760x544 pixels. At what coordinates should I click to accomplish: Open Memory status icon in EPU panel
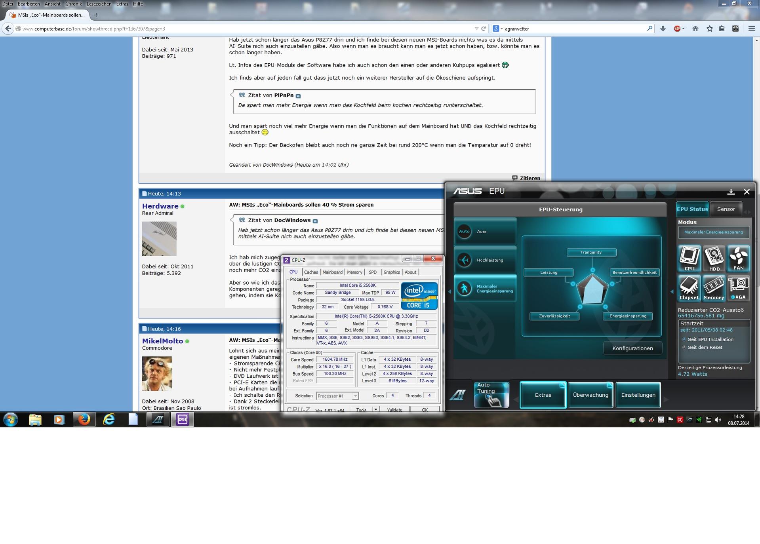tap(714, 288)
